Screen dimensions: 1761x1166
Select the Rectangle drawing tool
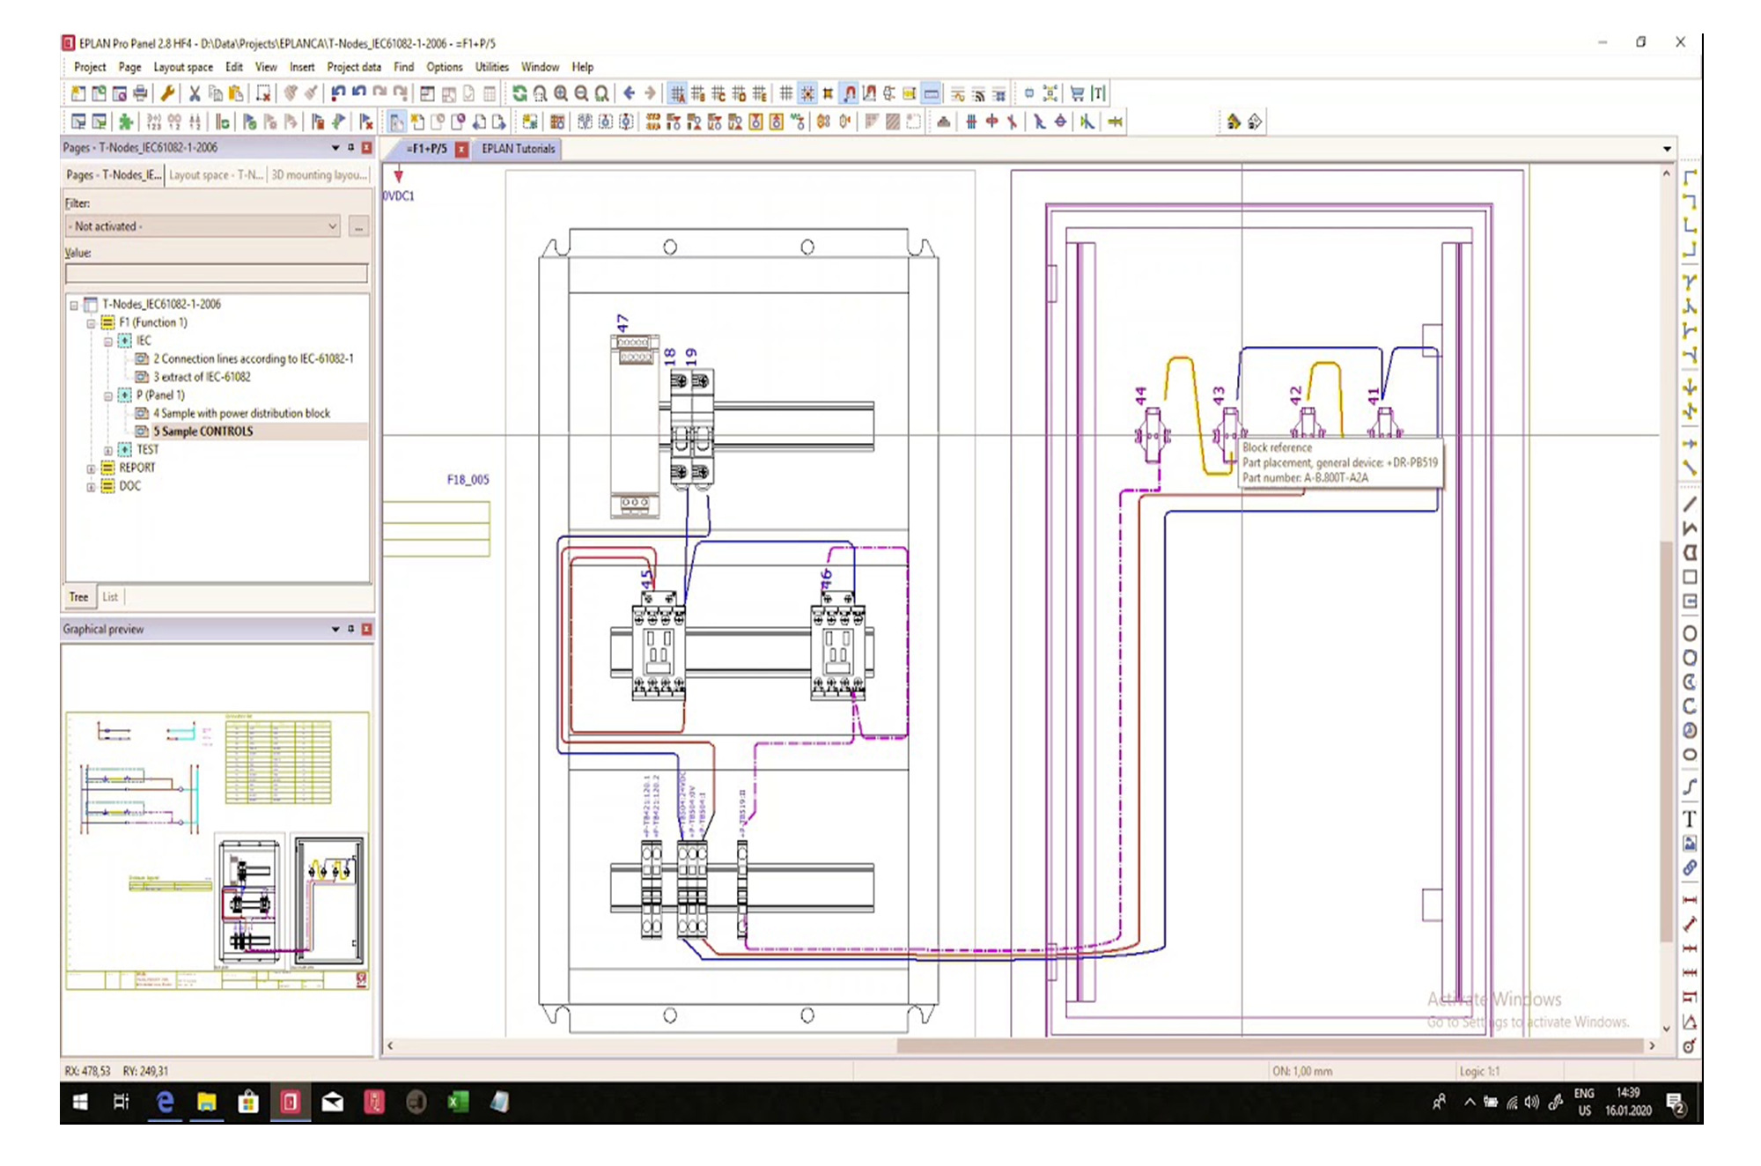coord(1690,575)
